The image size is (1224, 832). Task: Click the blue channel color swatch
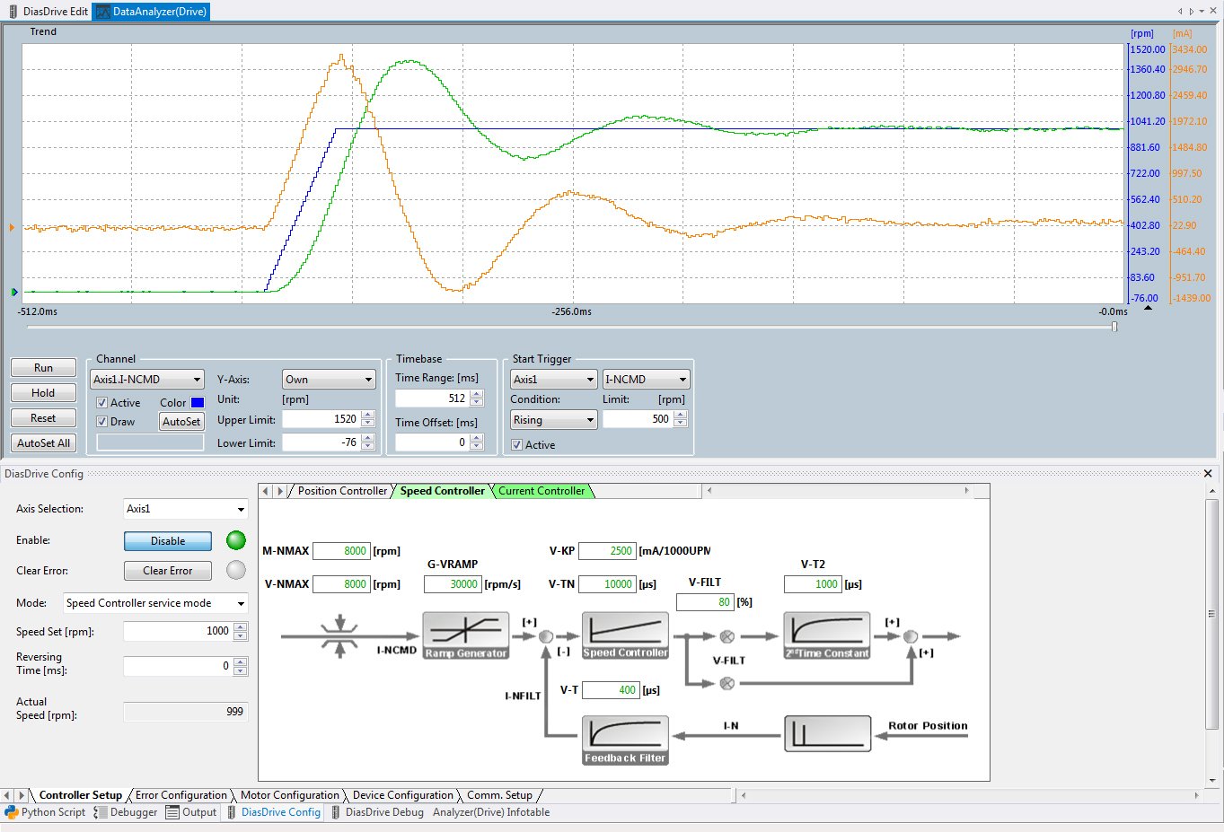(x=198, y=403)
